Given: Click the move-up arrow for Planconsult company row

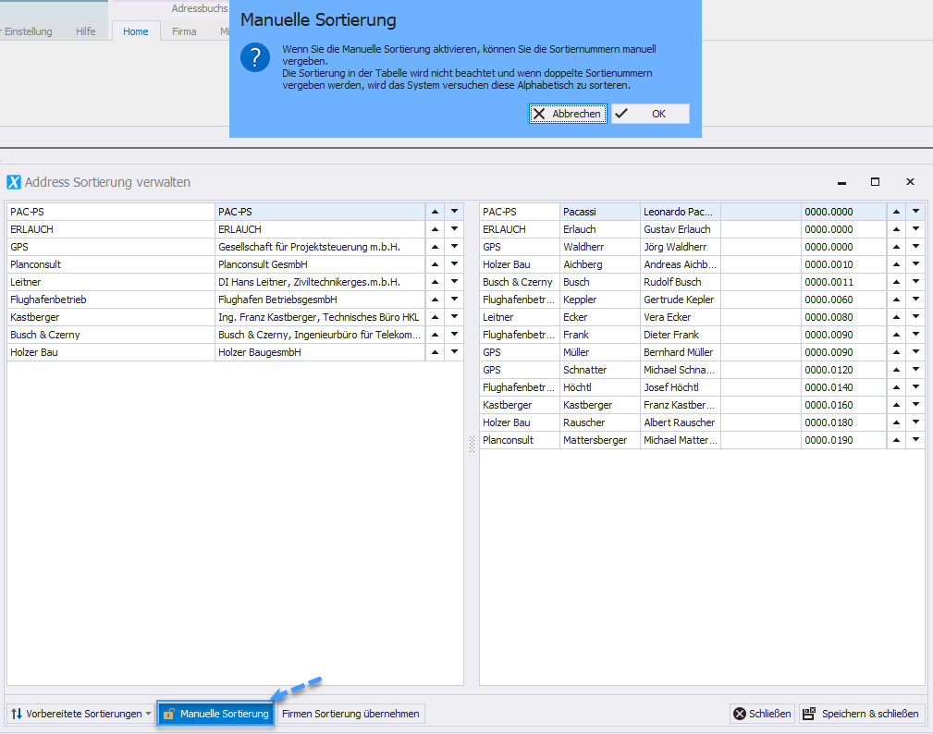Looking at the screenshot, I should point(435,264).
